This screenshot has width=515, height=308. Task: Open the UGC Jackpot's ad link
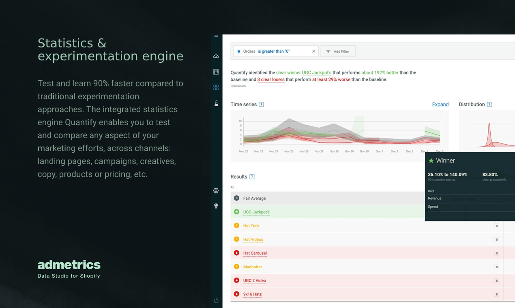tap(256, 212)
